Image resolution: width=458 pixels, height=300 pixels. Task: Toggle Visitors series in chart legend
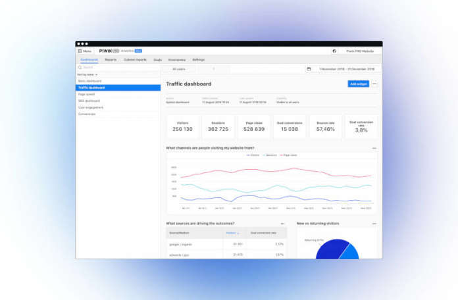[x=251, y=155]
